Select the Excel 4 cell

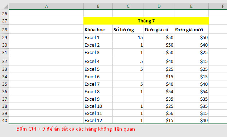pos(98,61)
